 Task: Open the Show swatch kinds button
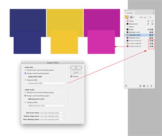tap(140, 86)
